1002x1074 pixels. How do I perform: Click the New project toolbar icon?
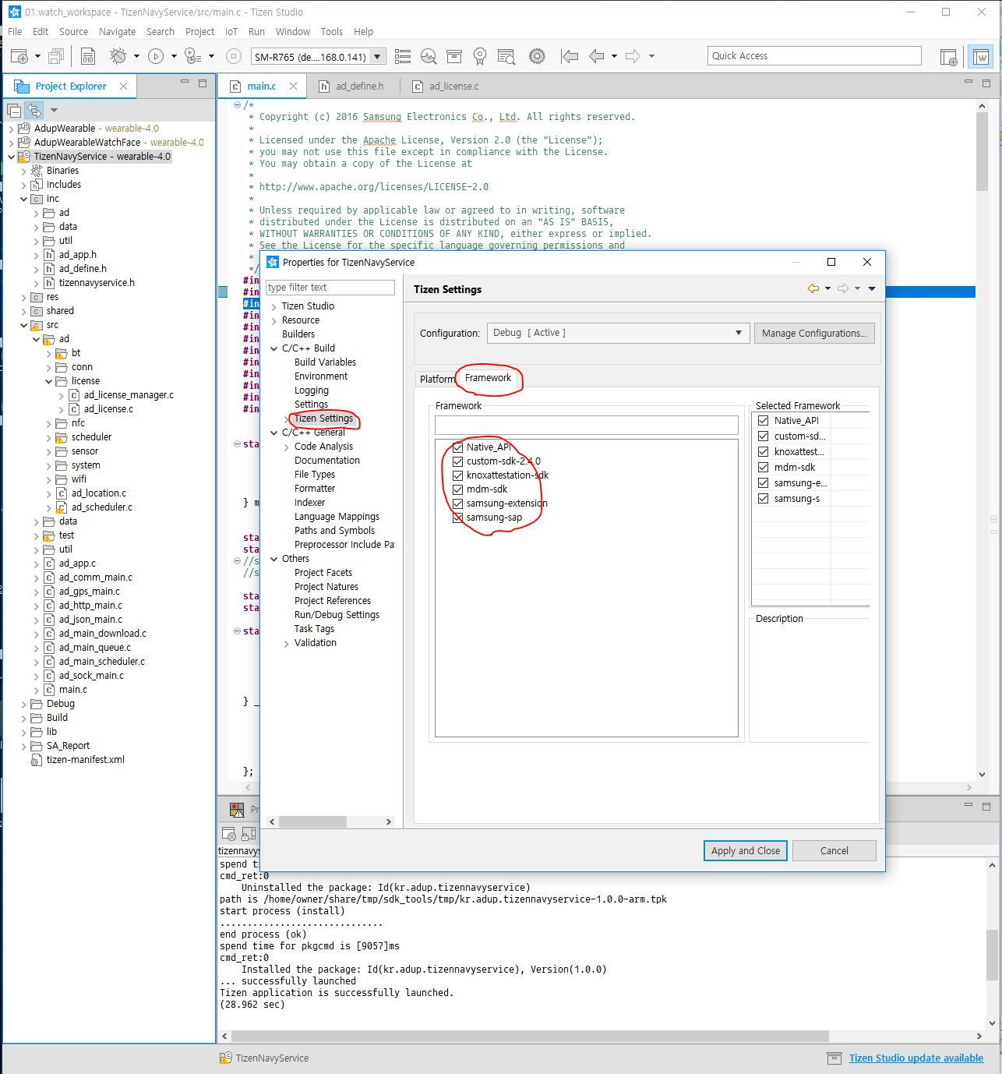click(x=19, y=56)
